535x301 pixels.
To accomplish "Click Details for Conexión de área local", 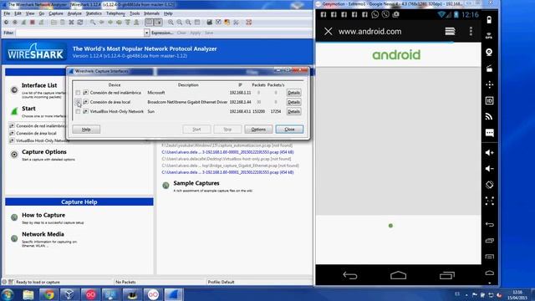I will 293,102.
